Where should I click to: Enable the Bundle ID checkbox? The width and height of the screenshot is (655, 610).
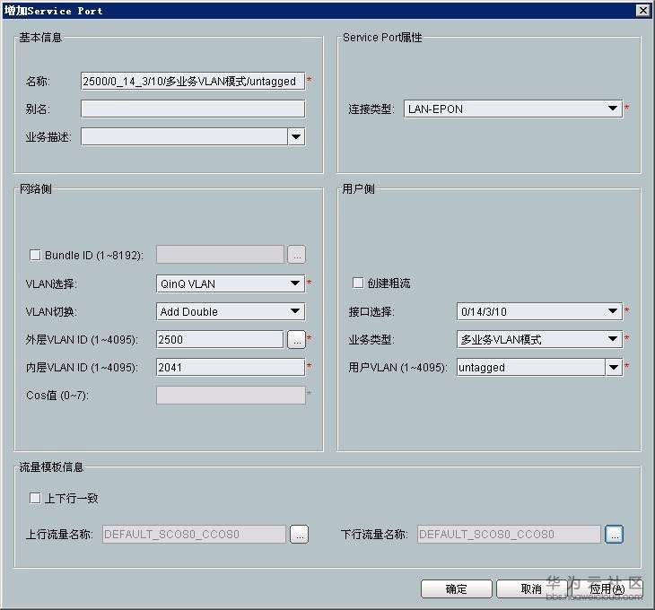35,255
